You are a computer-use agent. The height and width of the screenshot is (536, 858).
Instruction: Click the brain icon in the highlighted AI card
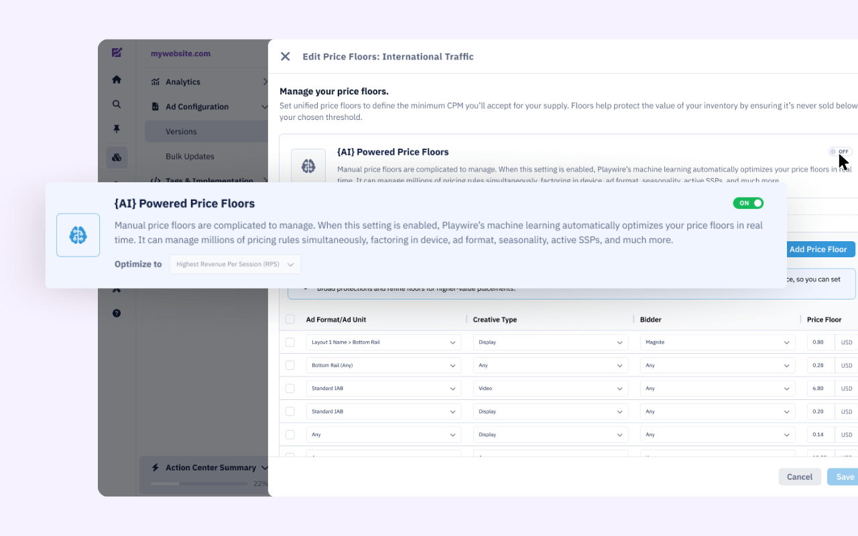point(78,235)
